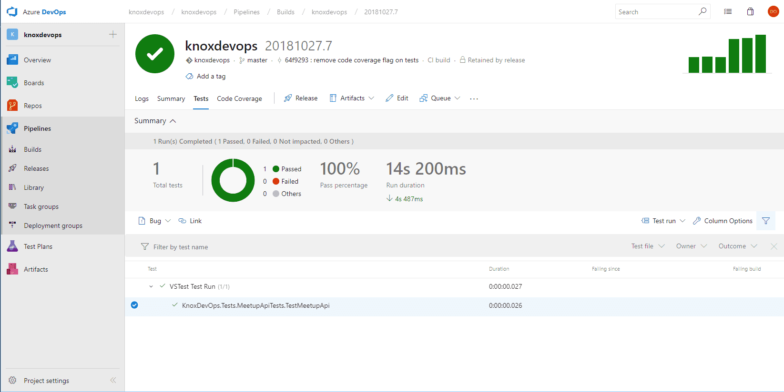This screenshot has height=392, width=784.
Task: Click the Artifacts sidebar icon
Action: click(12, 269)
